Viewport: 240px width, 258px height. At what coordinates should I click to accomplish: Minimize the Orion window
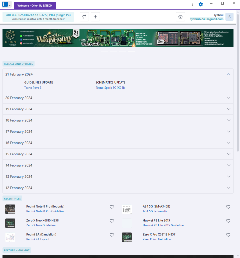tap(211, 3)
